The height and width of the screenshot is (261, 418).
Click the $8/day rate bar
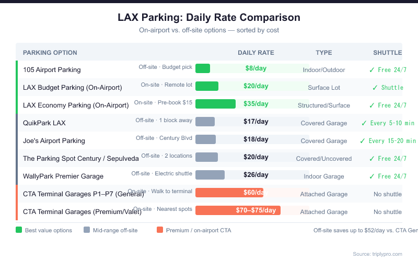[x=203, y=68]
